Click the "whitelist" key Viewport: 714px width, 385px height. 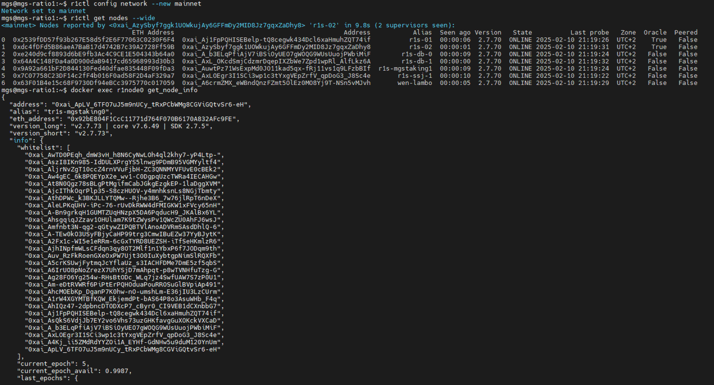click(x=37, y=147)
